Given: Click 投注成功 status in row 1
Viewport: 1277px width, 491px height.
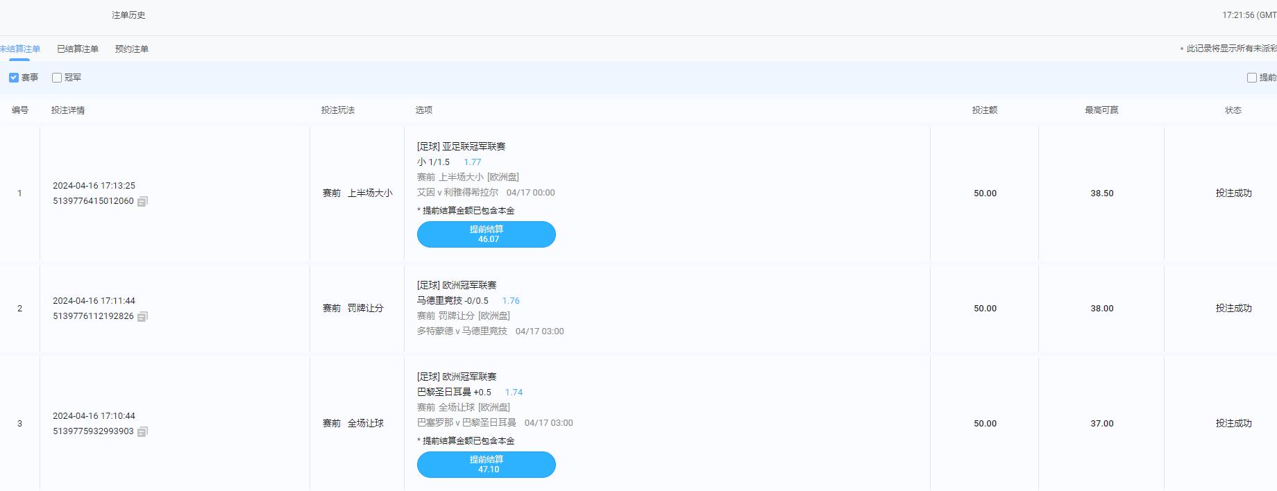Looking at the screenshot, I should point(1233,193).
